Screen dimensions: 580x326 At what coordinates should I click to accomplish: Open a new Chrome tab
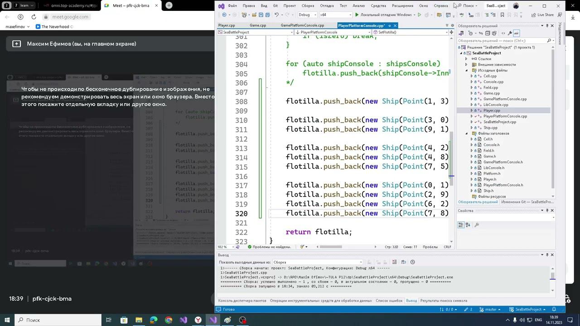tap(169, 5)
